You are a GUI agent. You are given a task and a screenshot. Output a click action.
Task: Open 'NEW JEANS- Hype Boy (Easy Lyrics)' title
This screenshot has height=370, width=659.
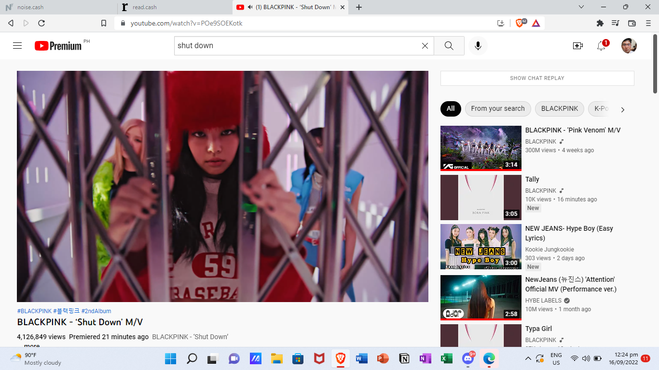pyautogui.click(x=569, y=233)
